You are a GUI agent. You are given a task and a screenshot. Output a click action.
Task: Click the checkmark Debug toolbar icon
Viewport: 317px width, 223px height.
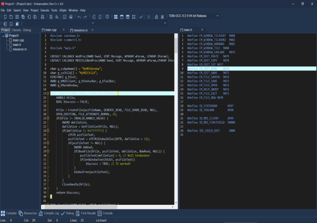pos(141,17)
